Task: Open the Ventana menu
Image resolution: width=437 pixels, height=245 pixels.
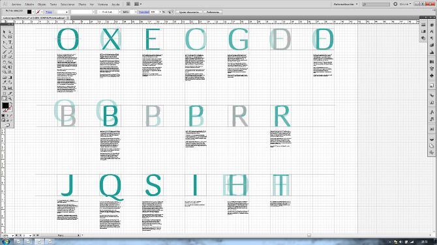Action: [102, 5]
